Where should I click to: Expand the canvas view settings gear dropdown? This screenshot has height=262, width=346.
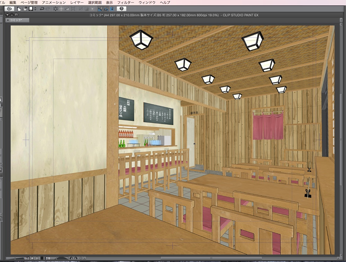[x=80, y=258]
